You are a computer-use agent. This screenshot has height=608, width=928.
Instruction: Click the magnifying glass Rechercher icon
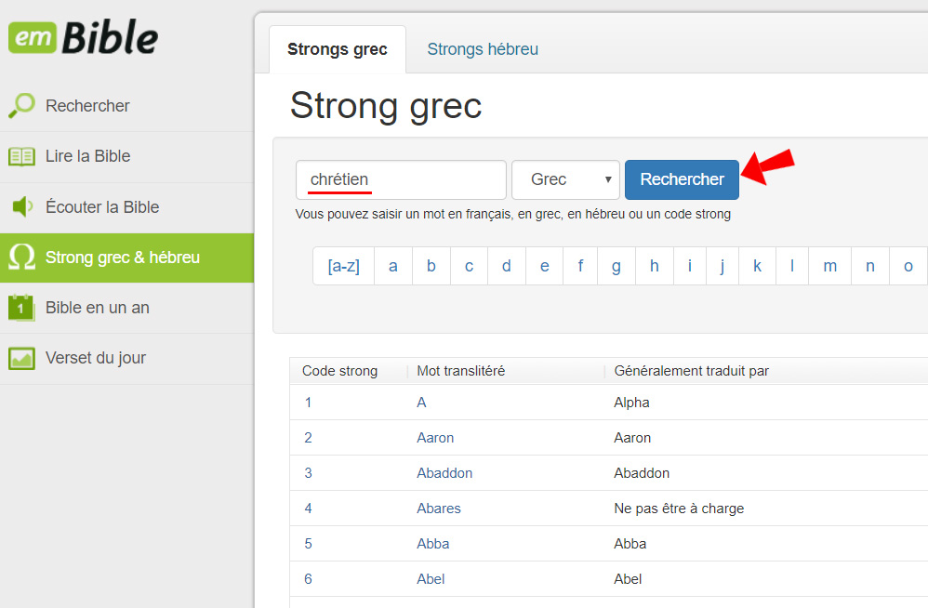tap(21, 106)
